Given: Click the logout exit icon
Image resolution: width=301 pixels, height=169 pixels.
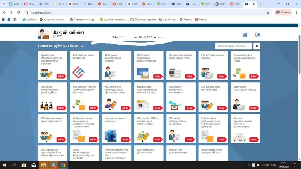Looking at the screenshot, I should coord(258,35).
